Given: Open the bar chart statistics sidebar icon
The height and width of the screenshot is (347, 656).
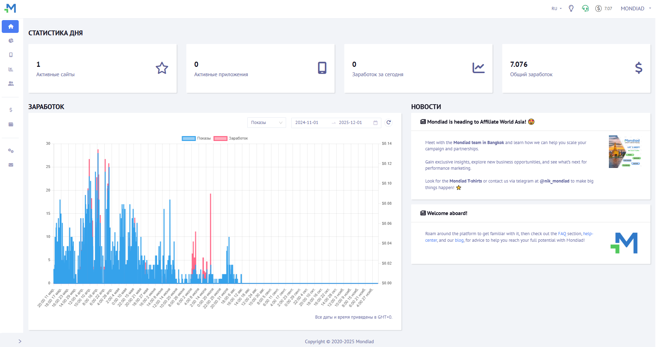Looking at the screenshot, I should coord(11,69).
